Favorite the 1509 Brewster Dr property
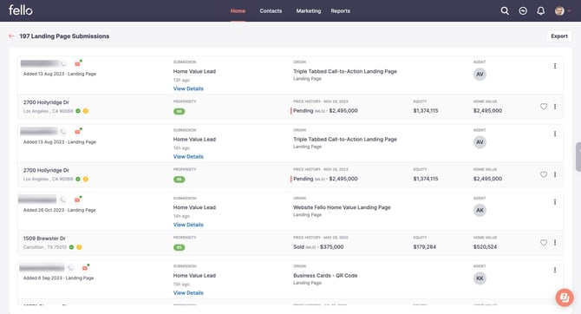This screenshot has width=581, height=314. pos(544,243)
